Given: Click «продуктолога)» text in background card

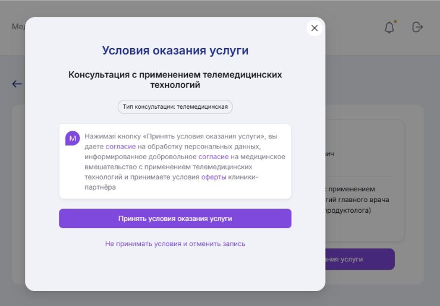Looking at the screenshot, I should pos(348,210).
